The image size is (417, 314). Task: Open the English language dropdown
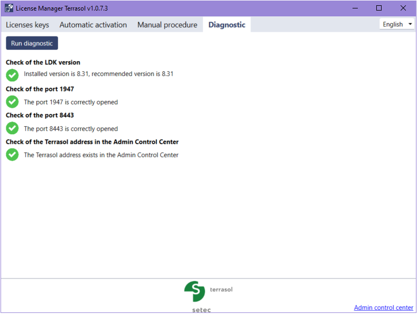(397, 24)
